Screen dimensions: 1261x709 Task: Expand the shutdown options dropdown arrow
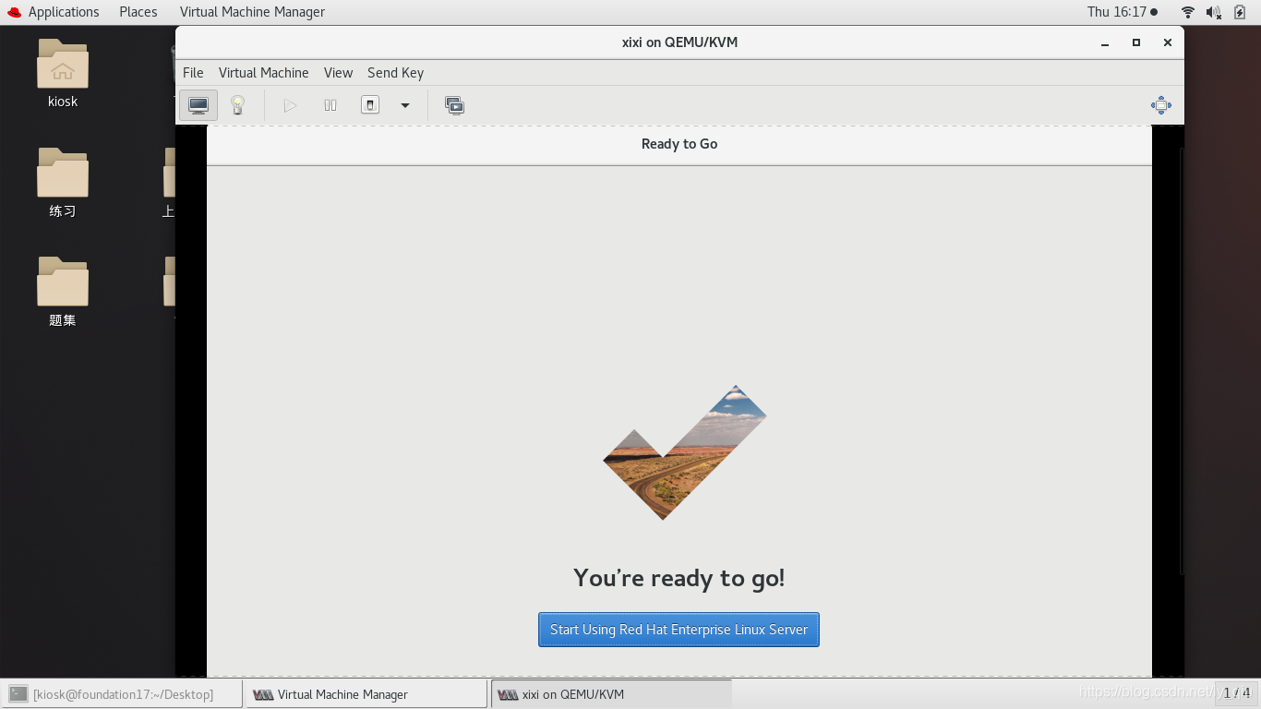tap(404, 105)
